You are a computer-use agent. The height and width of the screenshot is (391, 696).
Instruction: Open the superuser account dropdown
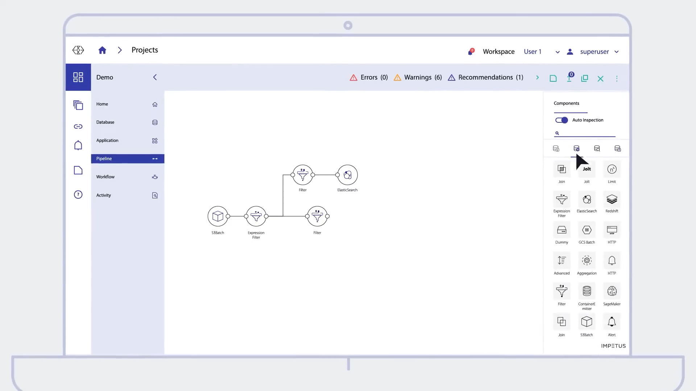(x=617, y=52)
